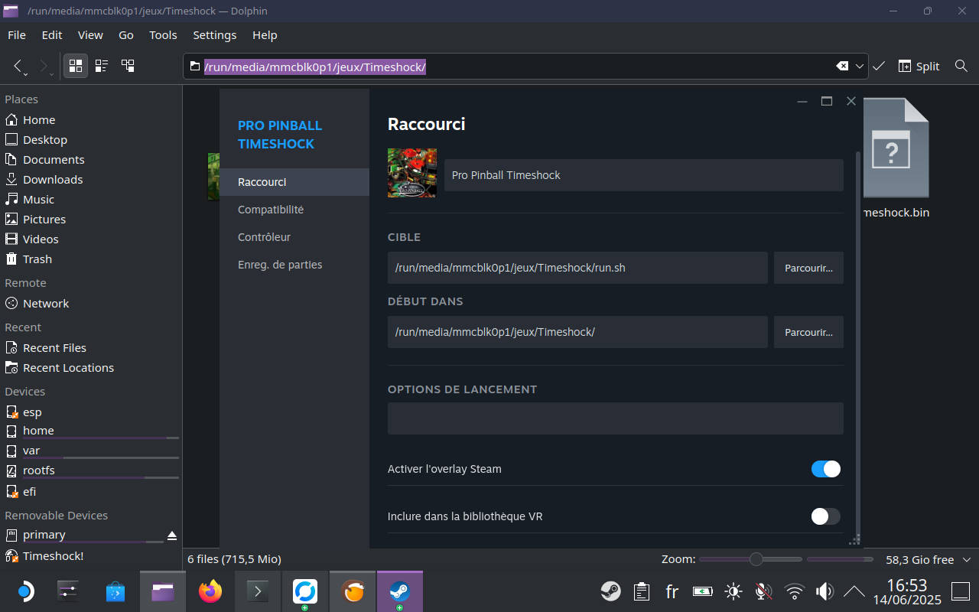Open Downloads in Places sidebar
The image size is (979, 612).
[91, 180]
